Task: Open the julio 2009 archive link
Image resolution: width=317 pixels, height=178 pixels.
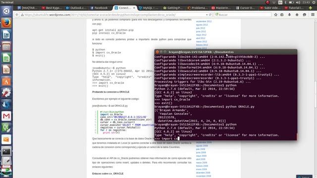Action: [201, 149]
